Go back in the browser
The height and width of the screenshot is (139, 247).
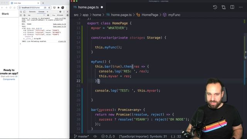2,8
